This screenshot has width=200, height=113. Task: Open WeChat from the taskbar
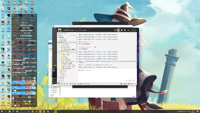tap(48, 111)
